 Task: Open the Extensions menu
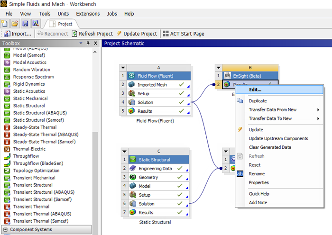[88, 14]
